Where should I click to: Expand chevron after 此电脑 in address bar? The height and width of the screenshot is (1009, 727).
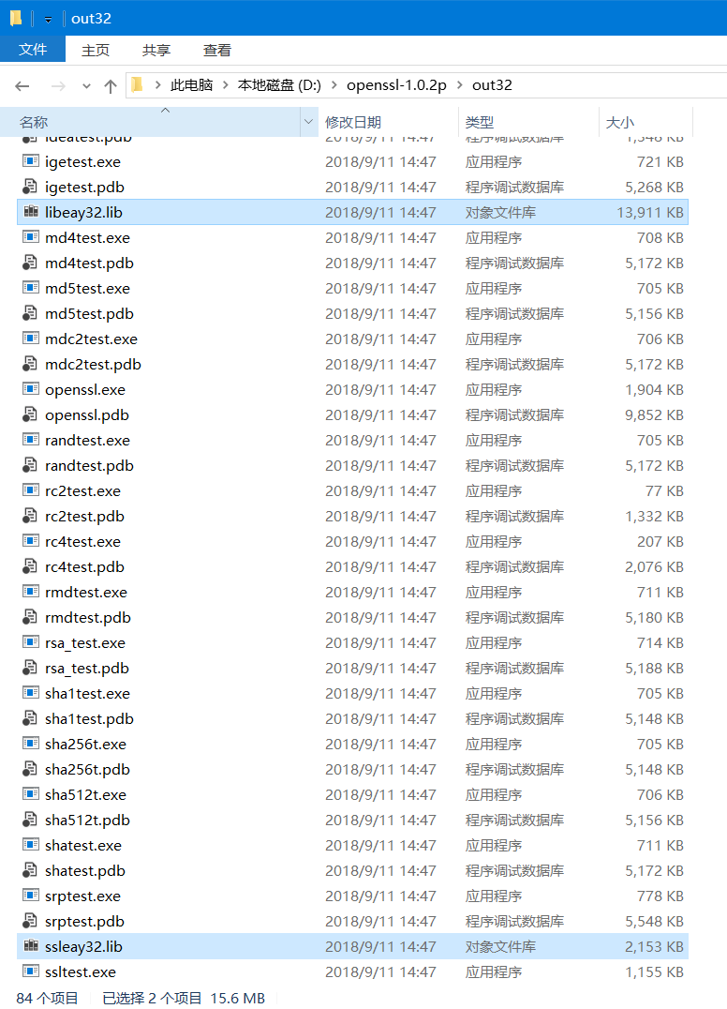pyautogui.click(x=225, y=85)
